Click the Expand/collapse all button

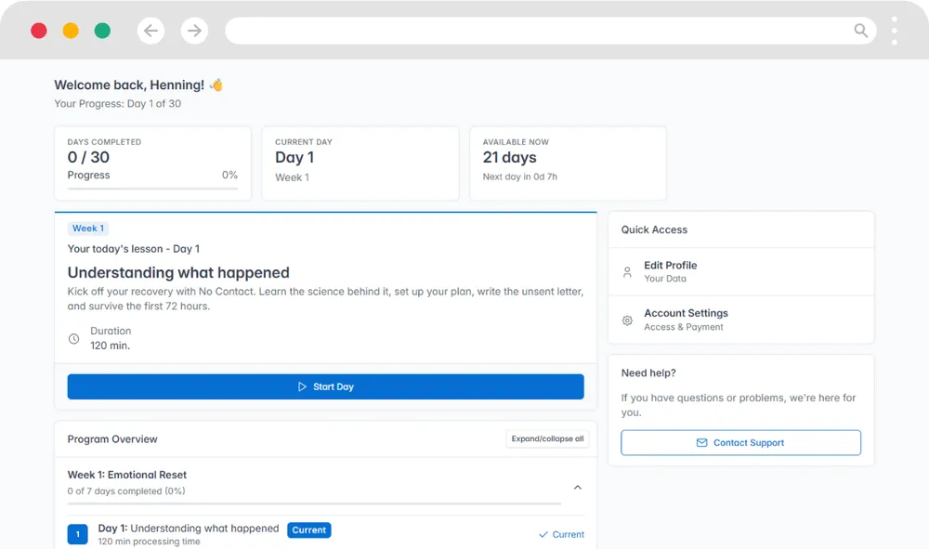coord(547,438)
